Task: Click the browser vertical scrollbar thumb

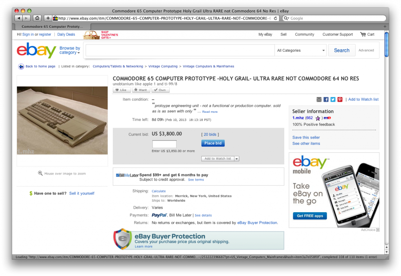Action: 387,44
